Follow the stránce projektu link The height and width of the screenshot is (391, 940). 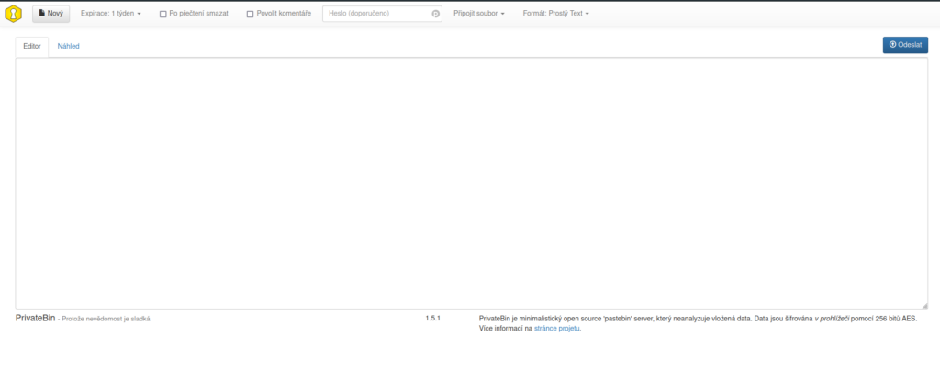[556, 328]
